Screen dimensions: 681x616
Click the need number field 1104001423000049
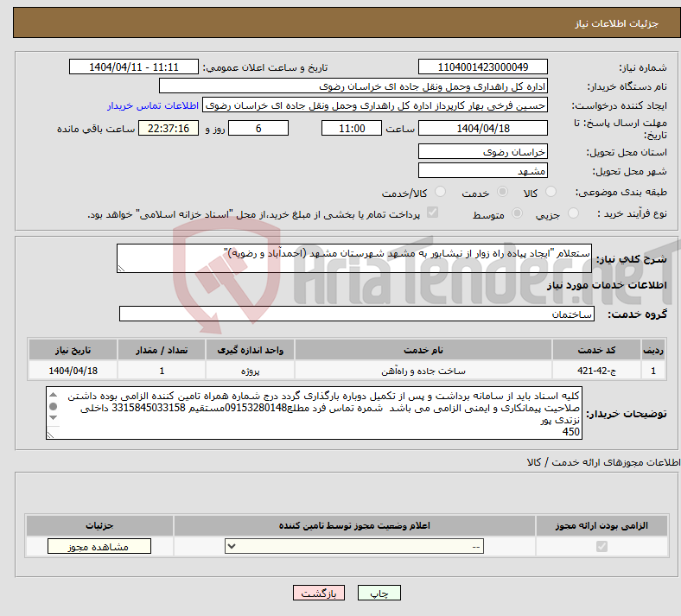tap(483, 67)
